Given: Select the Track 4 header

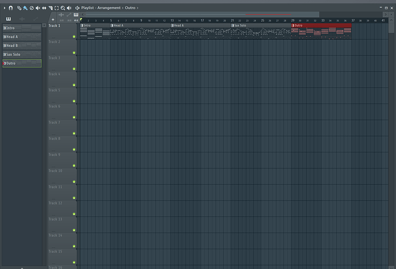Looking at the screenshot, I should tap(63, 80).
